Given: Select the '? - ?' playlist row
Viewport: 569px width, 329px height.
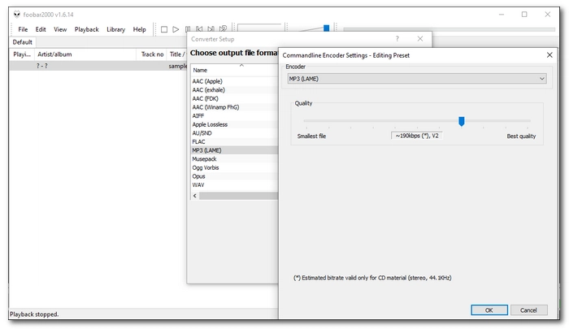Looking at the screenshot, I should [x=98, y=66].
